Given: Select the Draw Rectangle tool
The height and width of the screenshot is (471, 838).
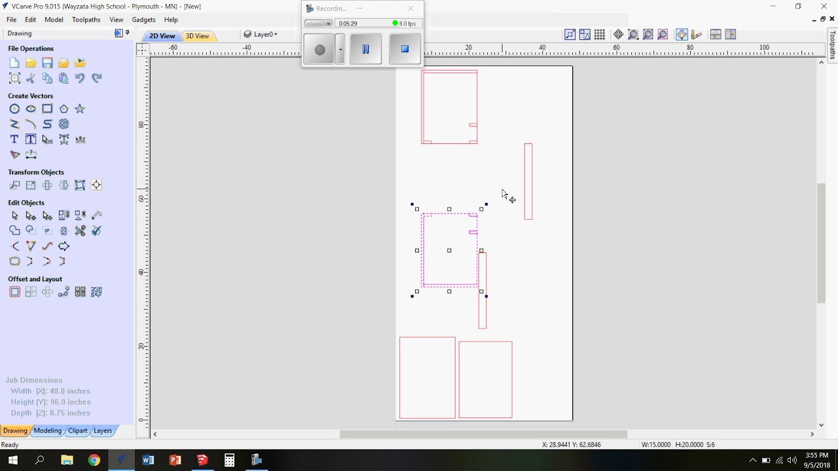Looking at the screenshot, I should click(47, 109).
